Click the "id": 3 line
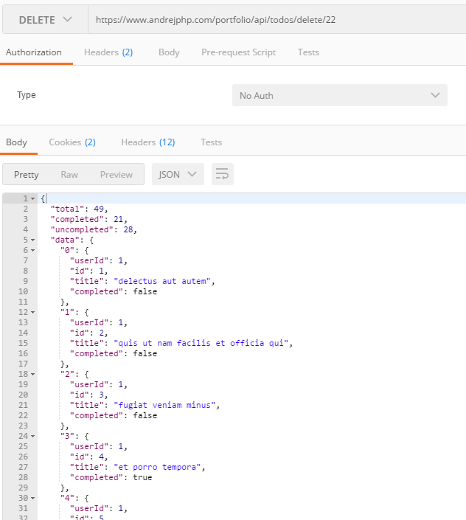The width and height of the screenshot is (466, 520). (x=88, y=395)
